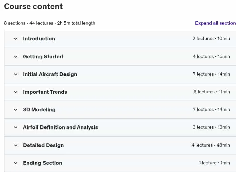
Task: Click chevron next to Important Trends
Action: (16, 92)
